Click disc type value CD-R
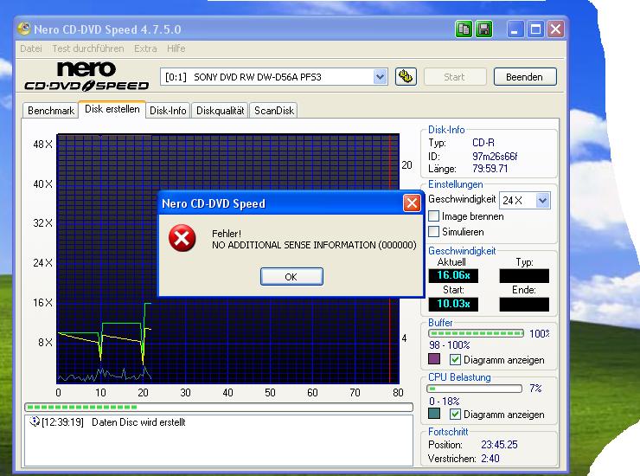The width and height of the screenshot is (640, 476). coord(483,143)
